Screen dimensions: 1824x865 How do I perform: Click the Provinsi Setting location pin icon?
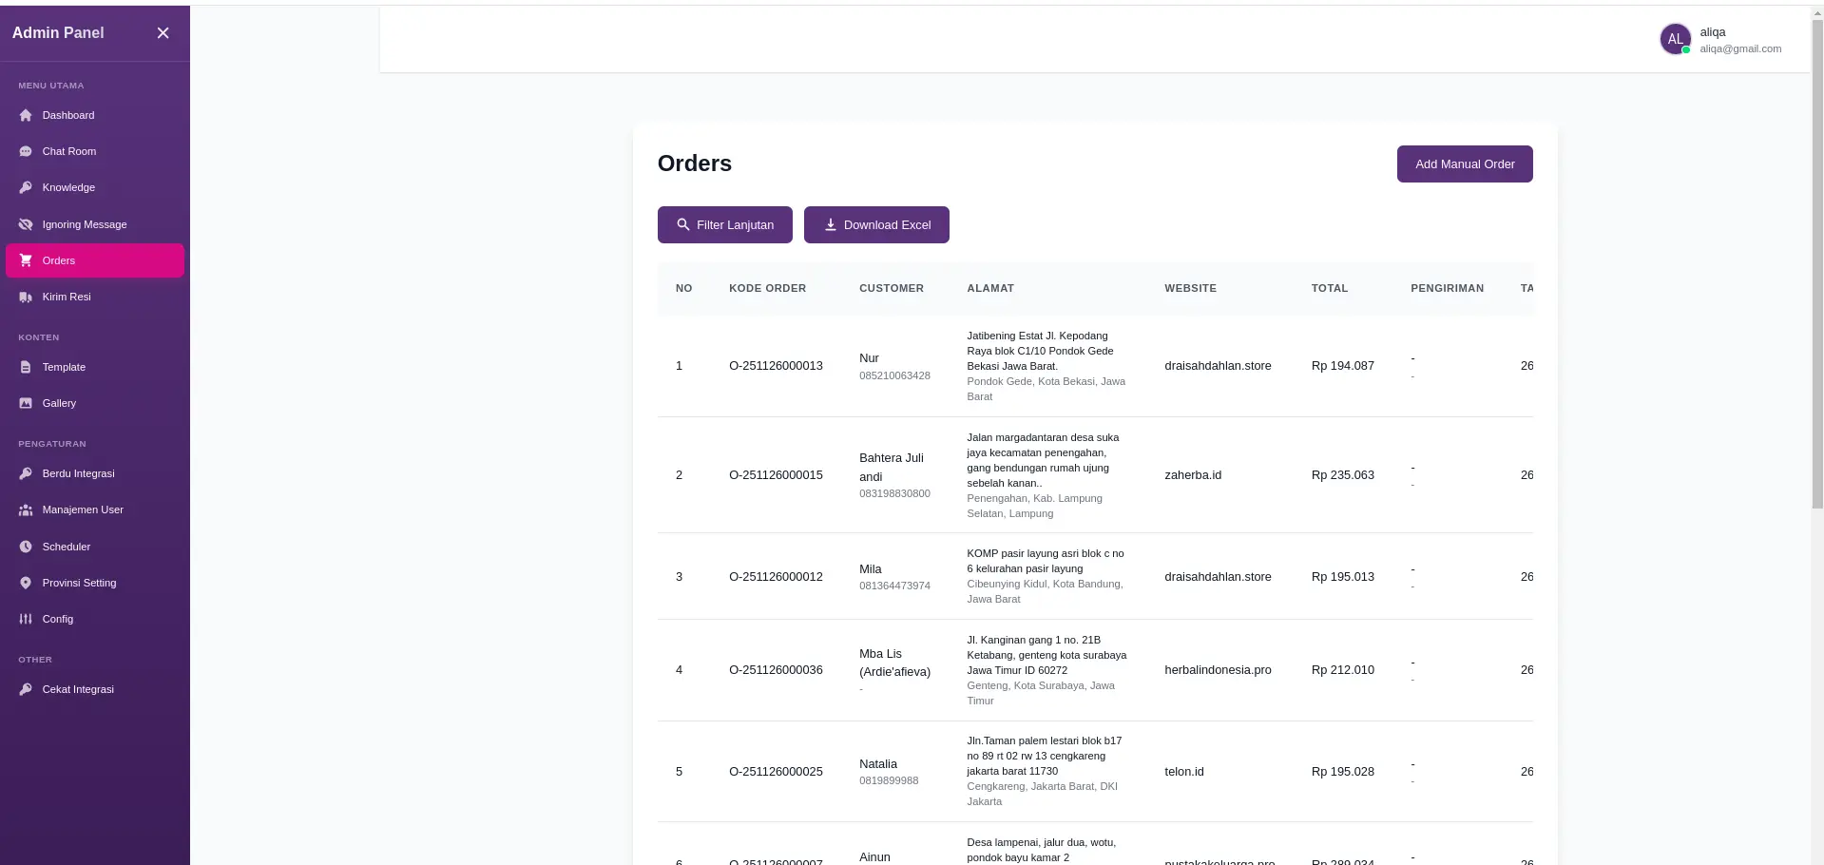point(25,583)
